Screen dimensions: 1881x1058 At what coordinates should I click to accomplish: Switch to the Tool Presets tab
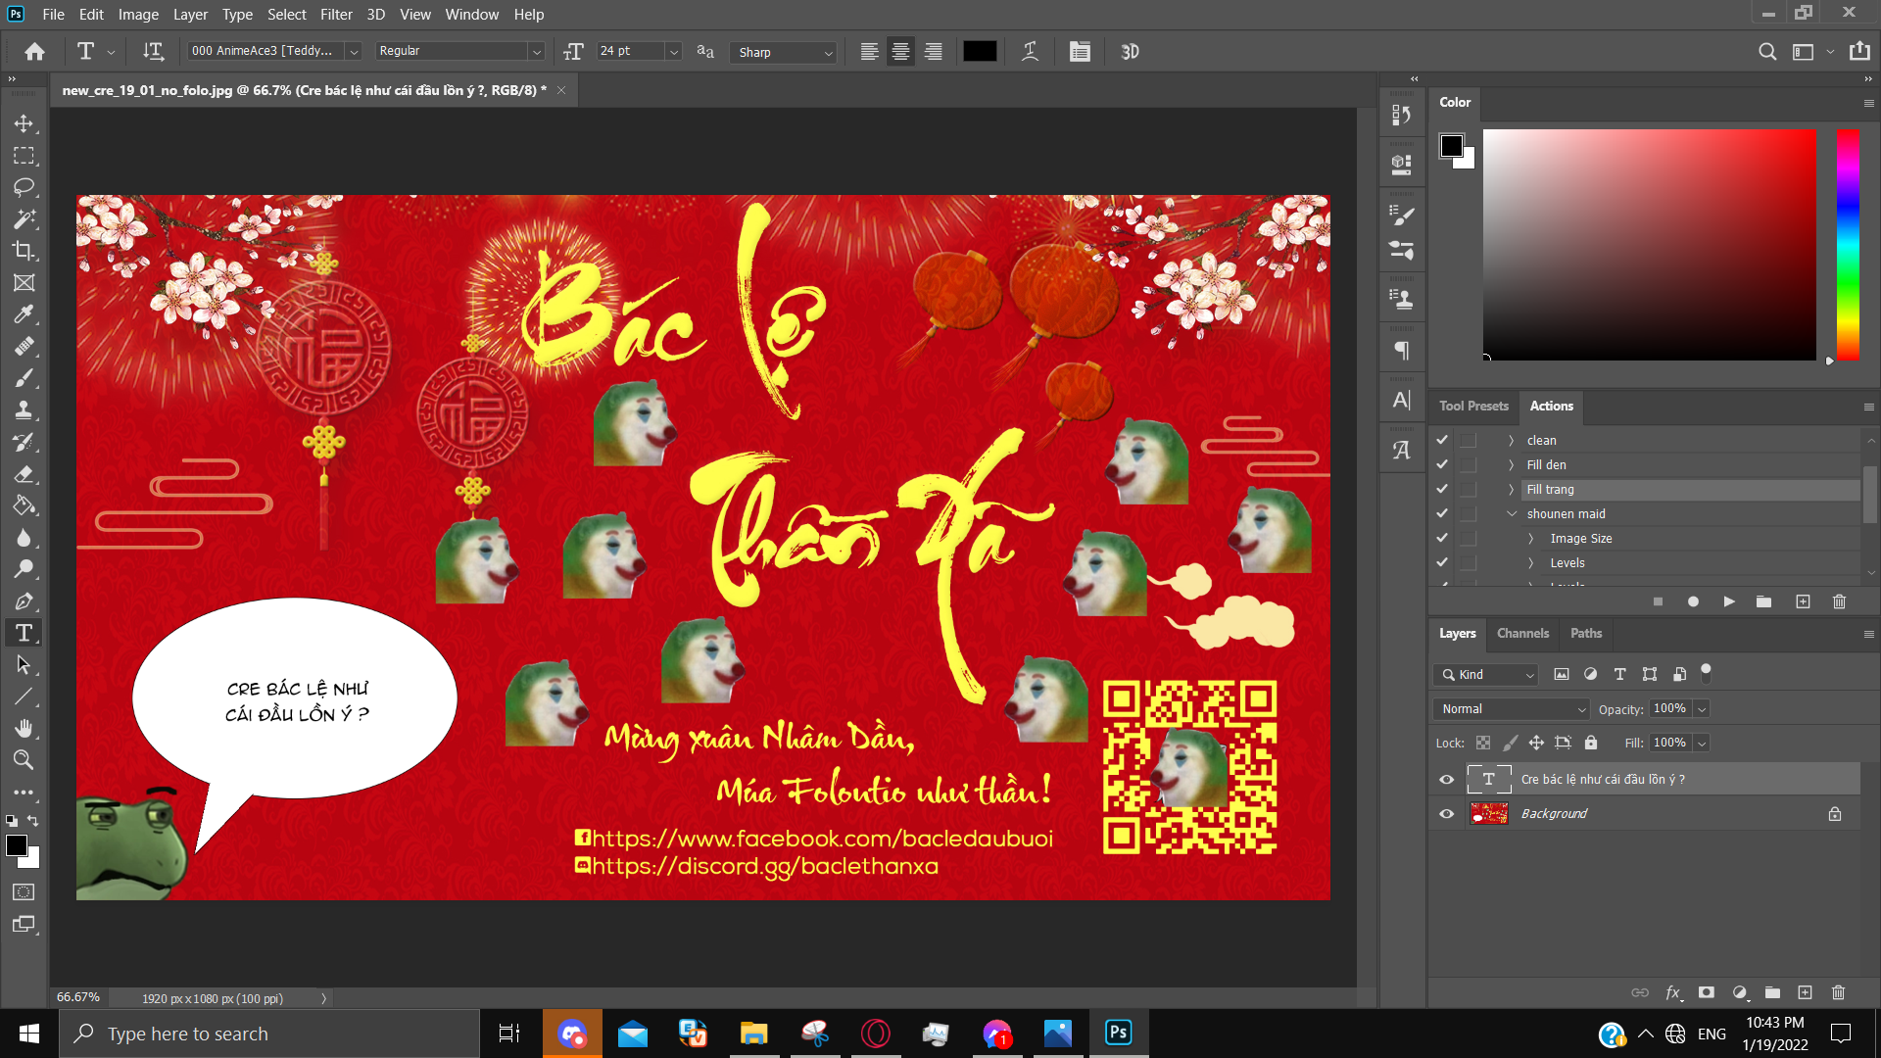tap(1473, 407)
